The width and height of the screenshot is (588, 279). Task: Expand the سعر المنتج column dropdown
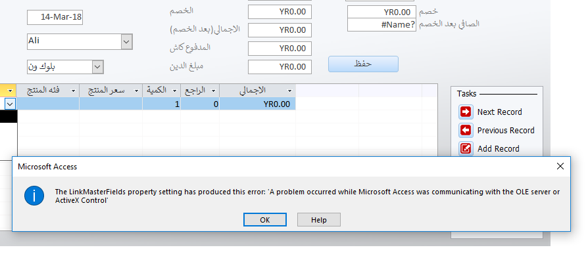pyautogui.click(x=136, y=91)
